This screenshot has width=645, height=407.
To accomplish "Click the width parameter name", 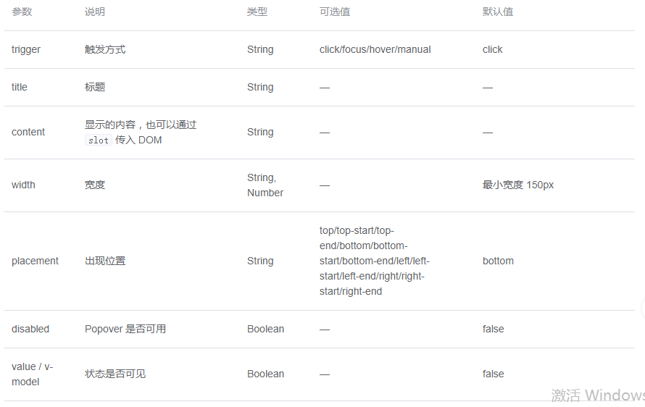I will point(23,185).
